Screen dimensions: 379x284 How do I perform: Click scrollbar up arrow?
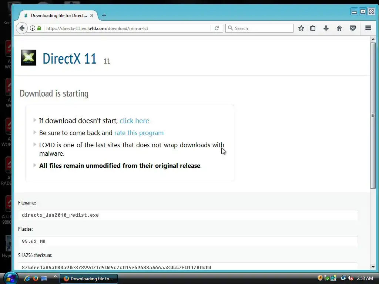373,39
